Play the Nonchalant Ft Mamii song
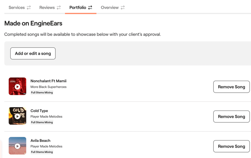This screenshot has width=251, height=158. pyautogui.click(x=18, y=87)
